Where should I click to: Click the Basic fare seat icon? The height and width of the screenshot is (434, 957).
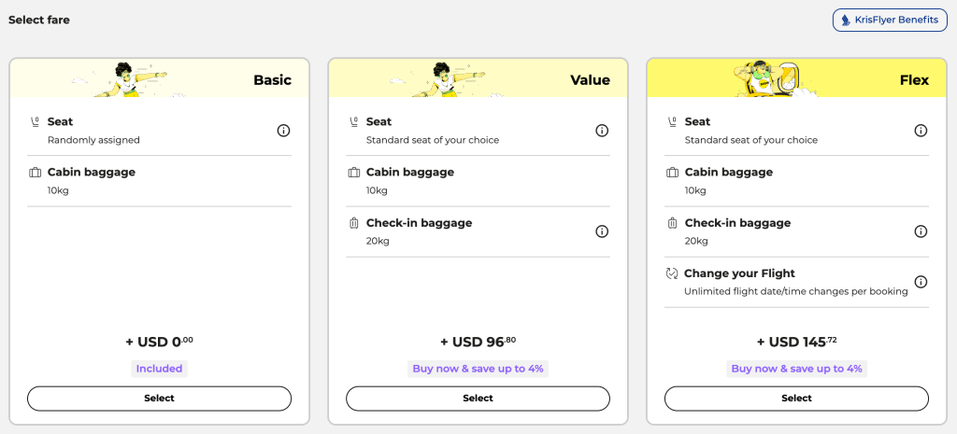pos(36,121)
